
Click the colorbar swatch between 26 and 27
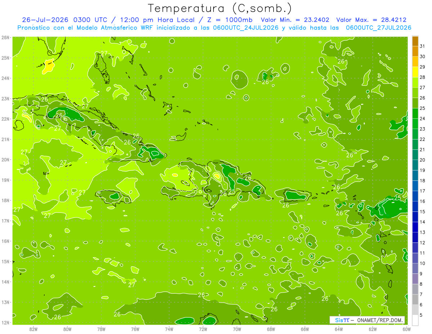[x=415, y=93]
